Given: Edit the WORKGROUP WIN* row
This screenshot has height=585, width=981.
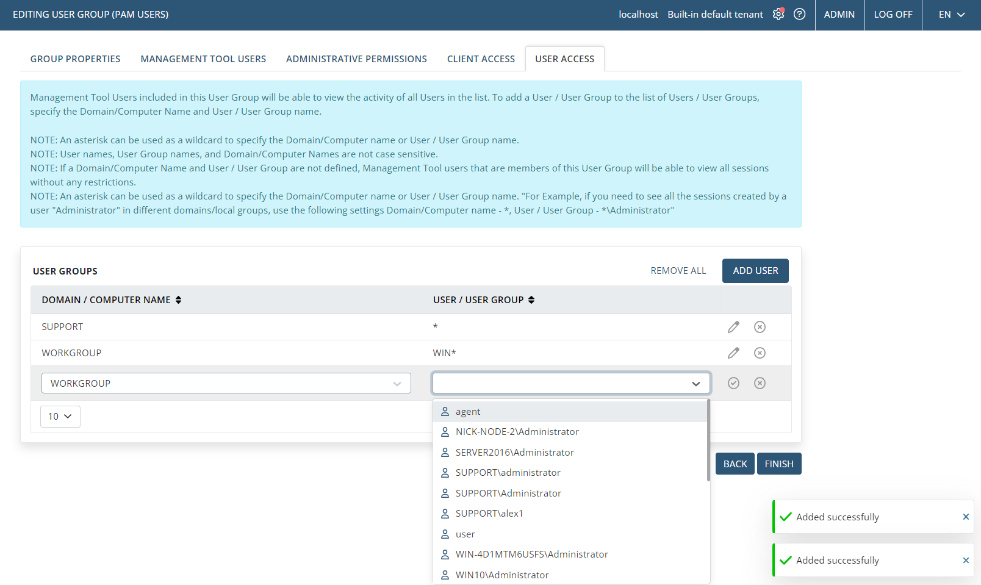Looking at the screenshot, I should pyautogui.click(x=733, y=353).
